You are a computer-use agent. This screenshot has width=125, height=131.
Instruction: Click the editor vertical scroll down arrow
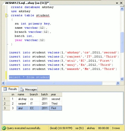pyautogui.click(x=122, y=79)
